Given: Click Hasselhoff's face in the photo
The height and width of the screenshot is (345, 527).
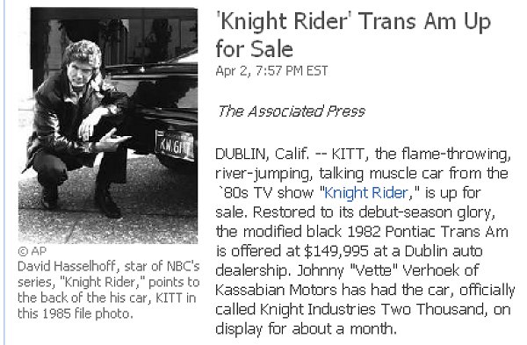Looking at the screenshot, I should [82, 70].
